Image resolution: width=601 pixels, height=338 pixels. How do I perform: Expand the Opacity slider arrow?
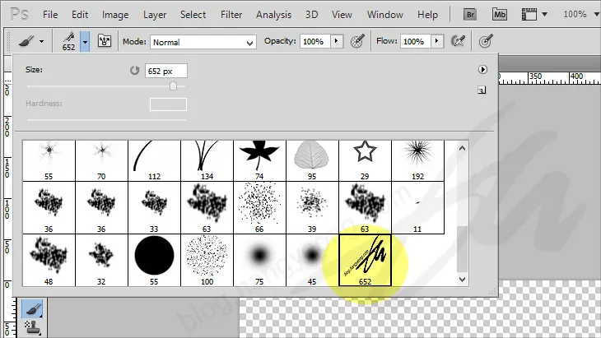tap(335, 41)
